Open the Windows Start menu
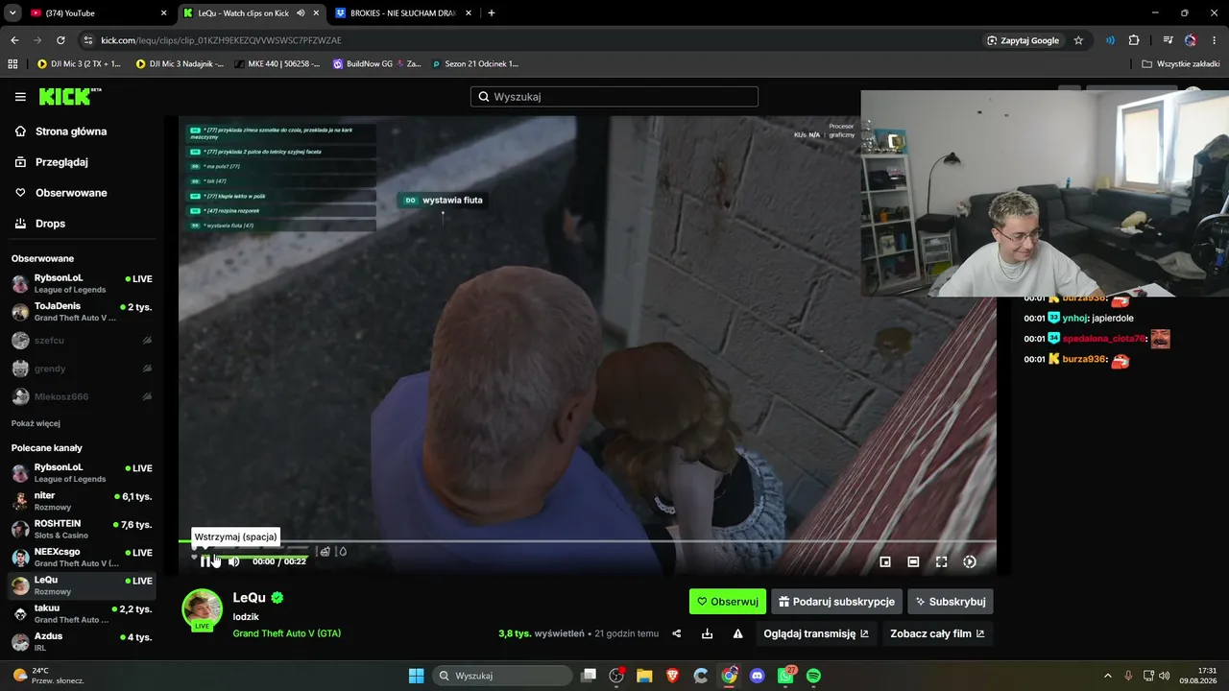 pyautogui.click(x=417, y=676)
